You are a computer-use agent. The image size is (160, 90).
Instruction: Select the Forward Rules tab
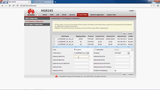point(82,15)
